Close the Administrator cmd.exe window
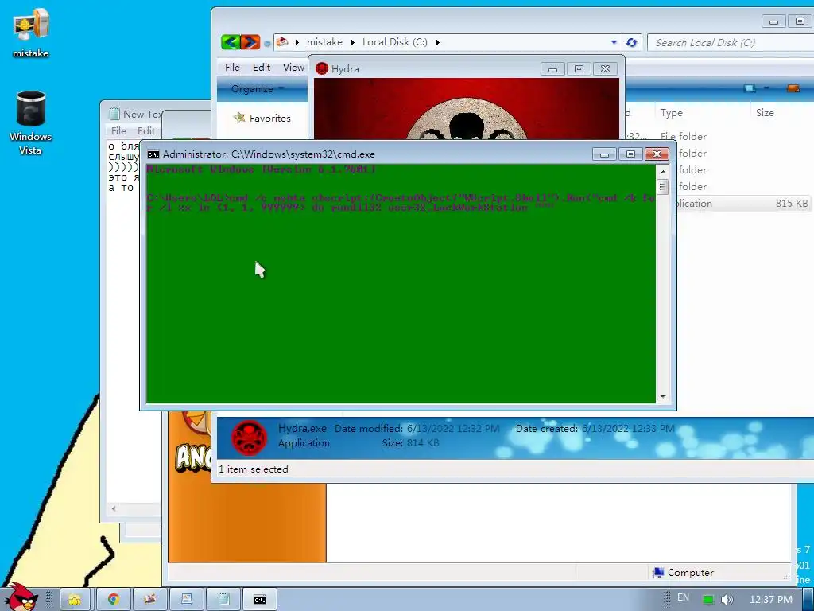The width and height of the screenshot is (814, 611). pos(657,154)
